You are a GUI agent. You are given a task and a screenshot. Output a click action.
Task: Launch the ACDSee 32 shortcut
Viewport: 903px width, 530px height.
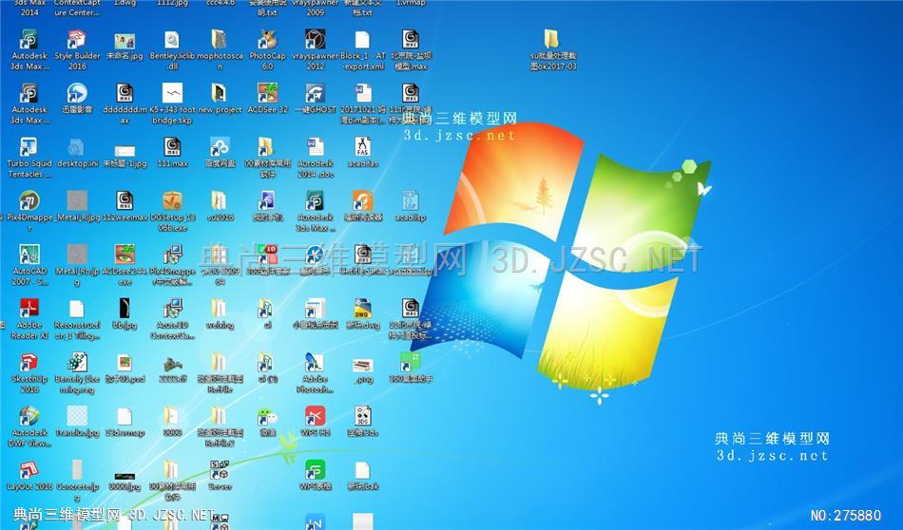[267, 93]
